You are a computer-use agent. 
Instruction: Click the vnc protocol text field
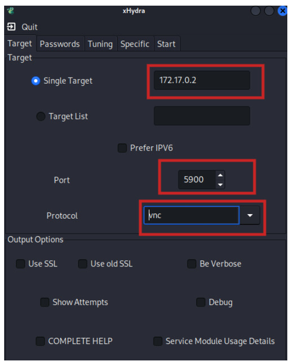coord(191,215)
